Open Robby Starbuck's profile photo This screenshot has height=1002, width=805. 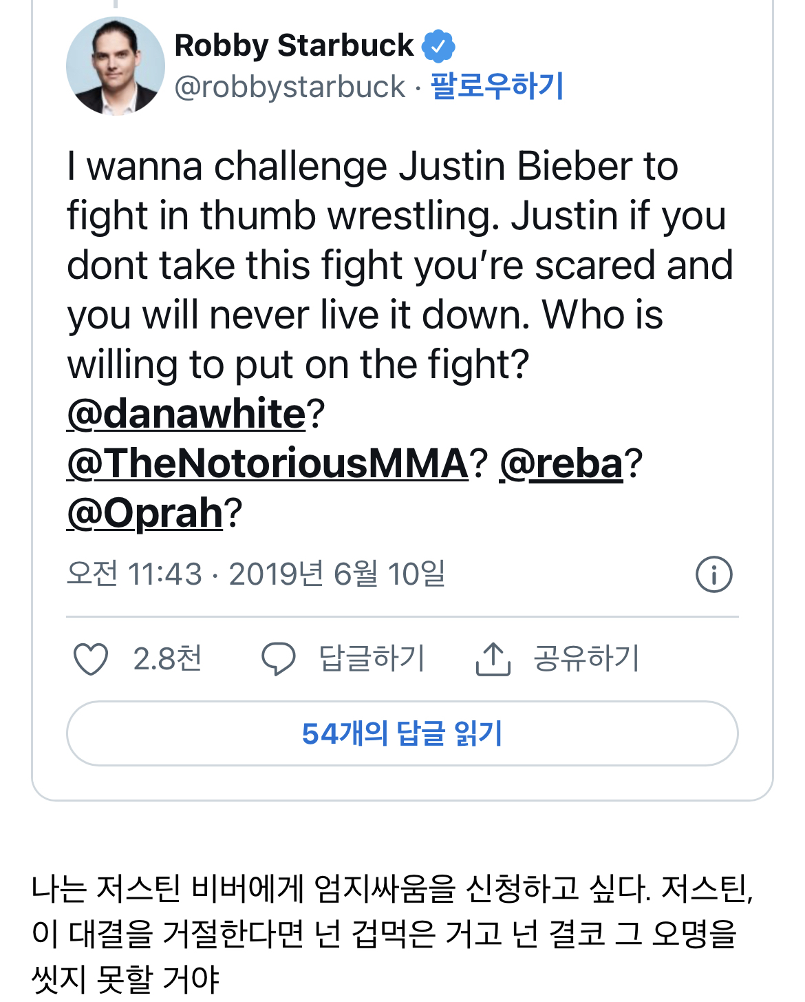coord(115,66)
